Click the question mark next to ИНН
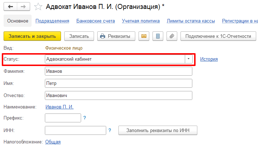 (x=110, y=130)
